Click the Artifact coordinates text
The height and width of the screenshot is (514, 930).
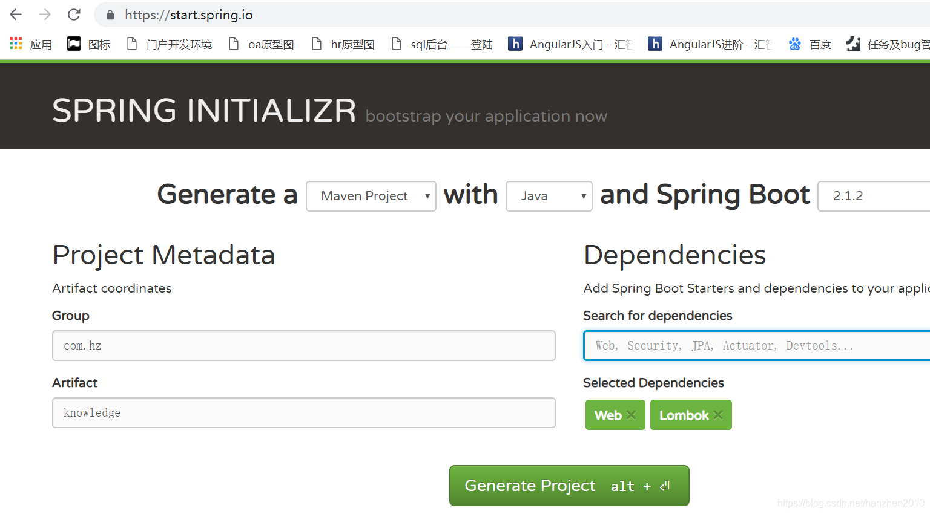click(x=112, y=288)
